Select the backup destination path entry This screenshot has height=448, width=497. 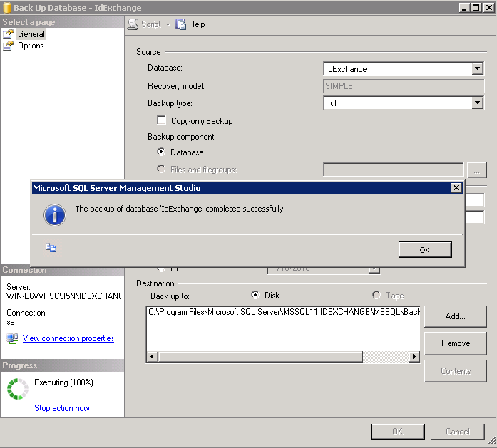284,312
